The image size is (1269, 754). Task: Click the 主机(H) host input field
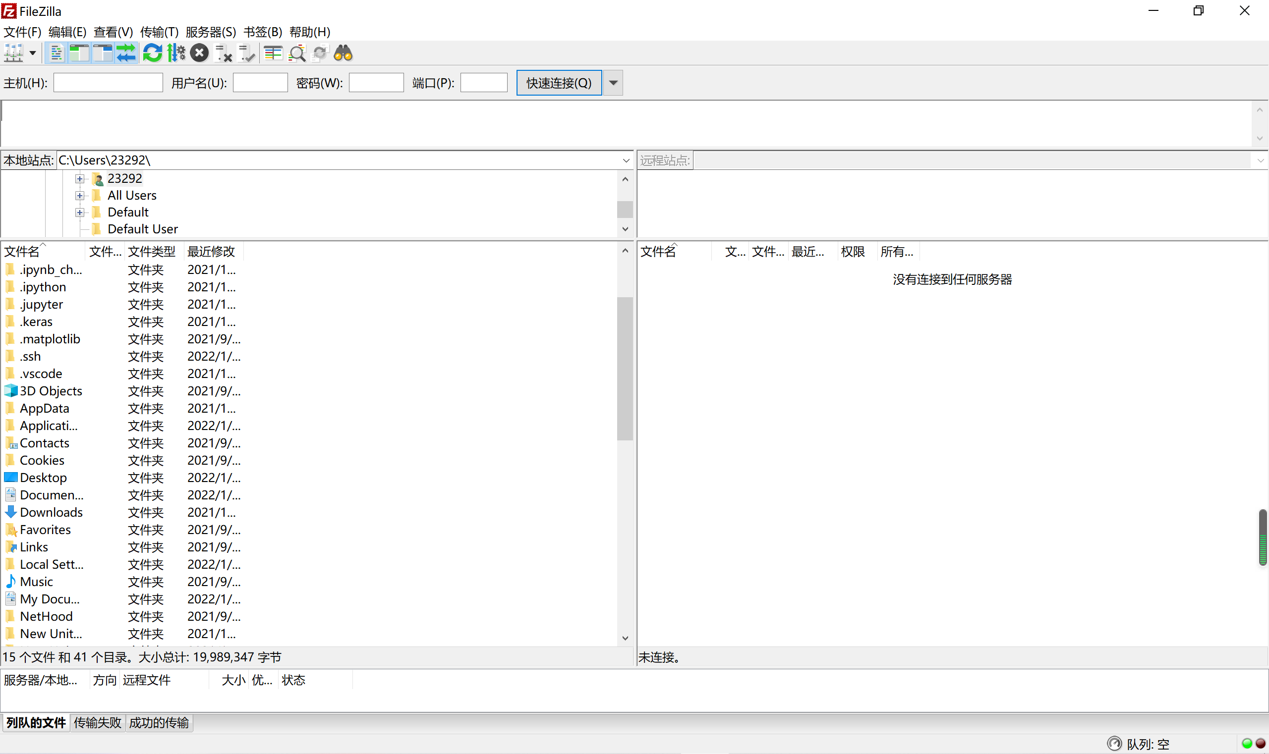[108, 83]
